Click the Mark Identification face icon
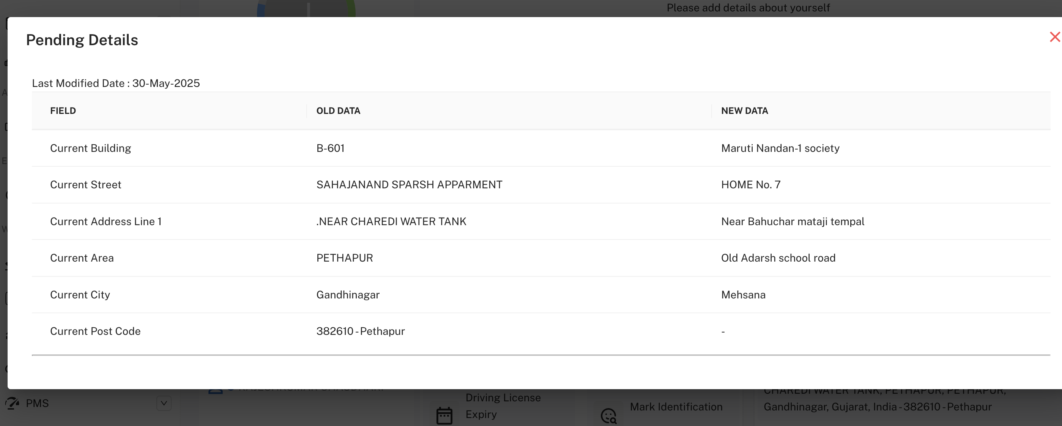This screenshot has height=426, width=1062. pos(608,416)
